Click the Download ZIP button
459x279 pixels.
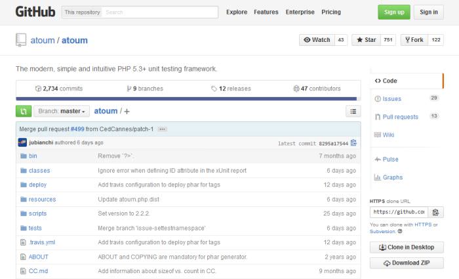(x=407, y=263)
